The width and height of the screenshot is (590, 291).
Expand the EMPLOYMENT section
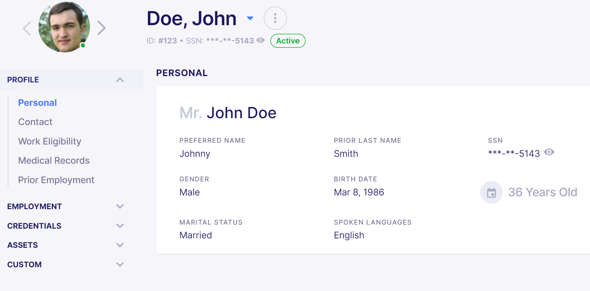pyautogui.click(x=120, y=206)
